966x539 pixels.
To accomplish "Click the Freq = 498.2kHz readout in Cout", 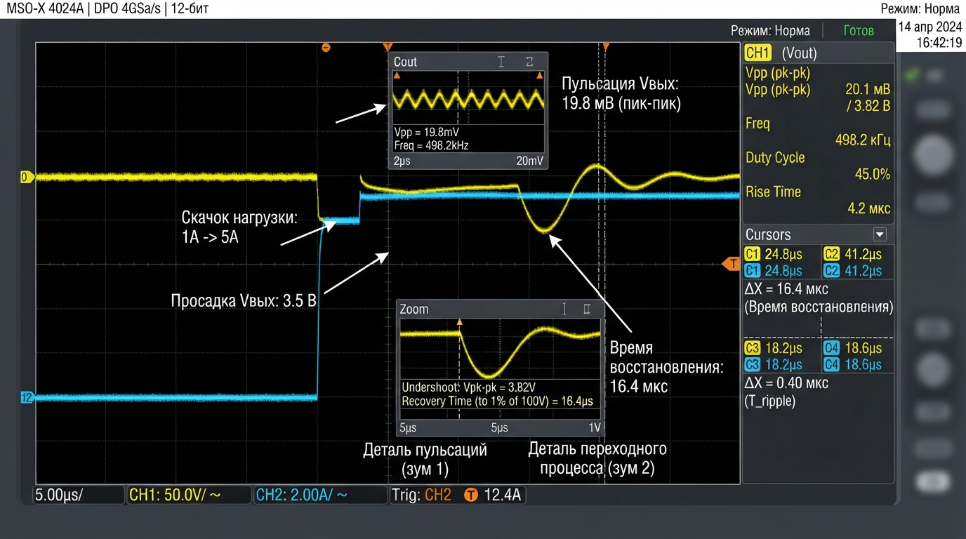I will [x=431, y=145].
